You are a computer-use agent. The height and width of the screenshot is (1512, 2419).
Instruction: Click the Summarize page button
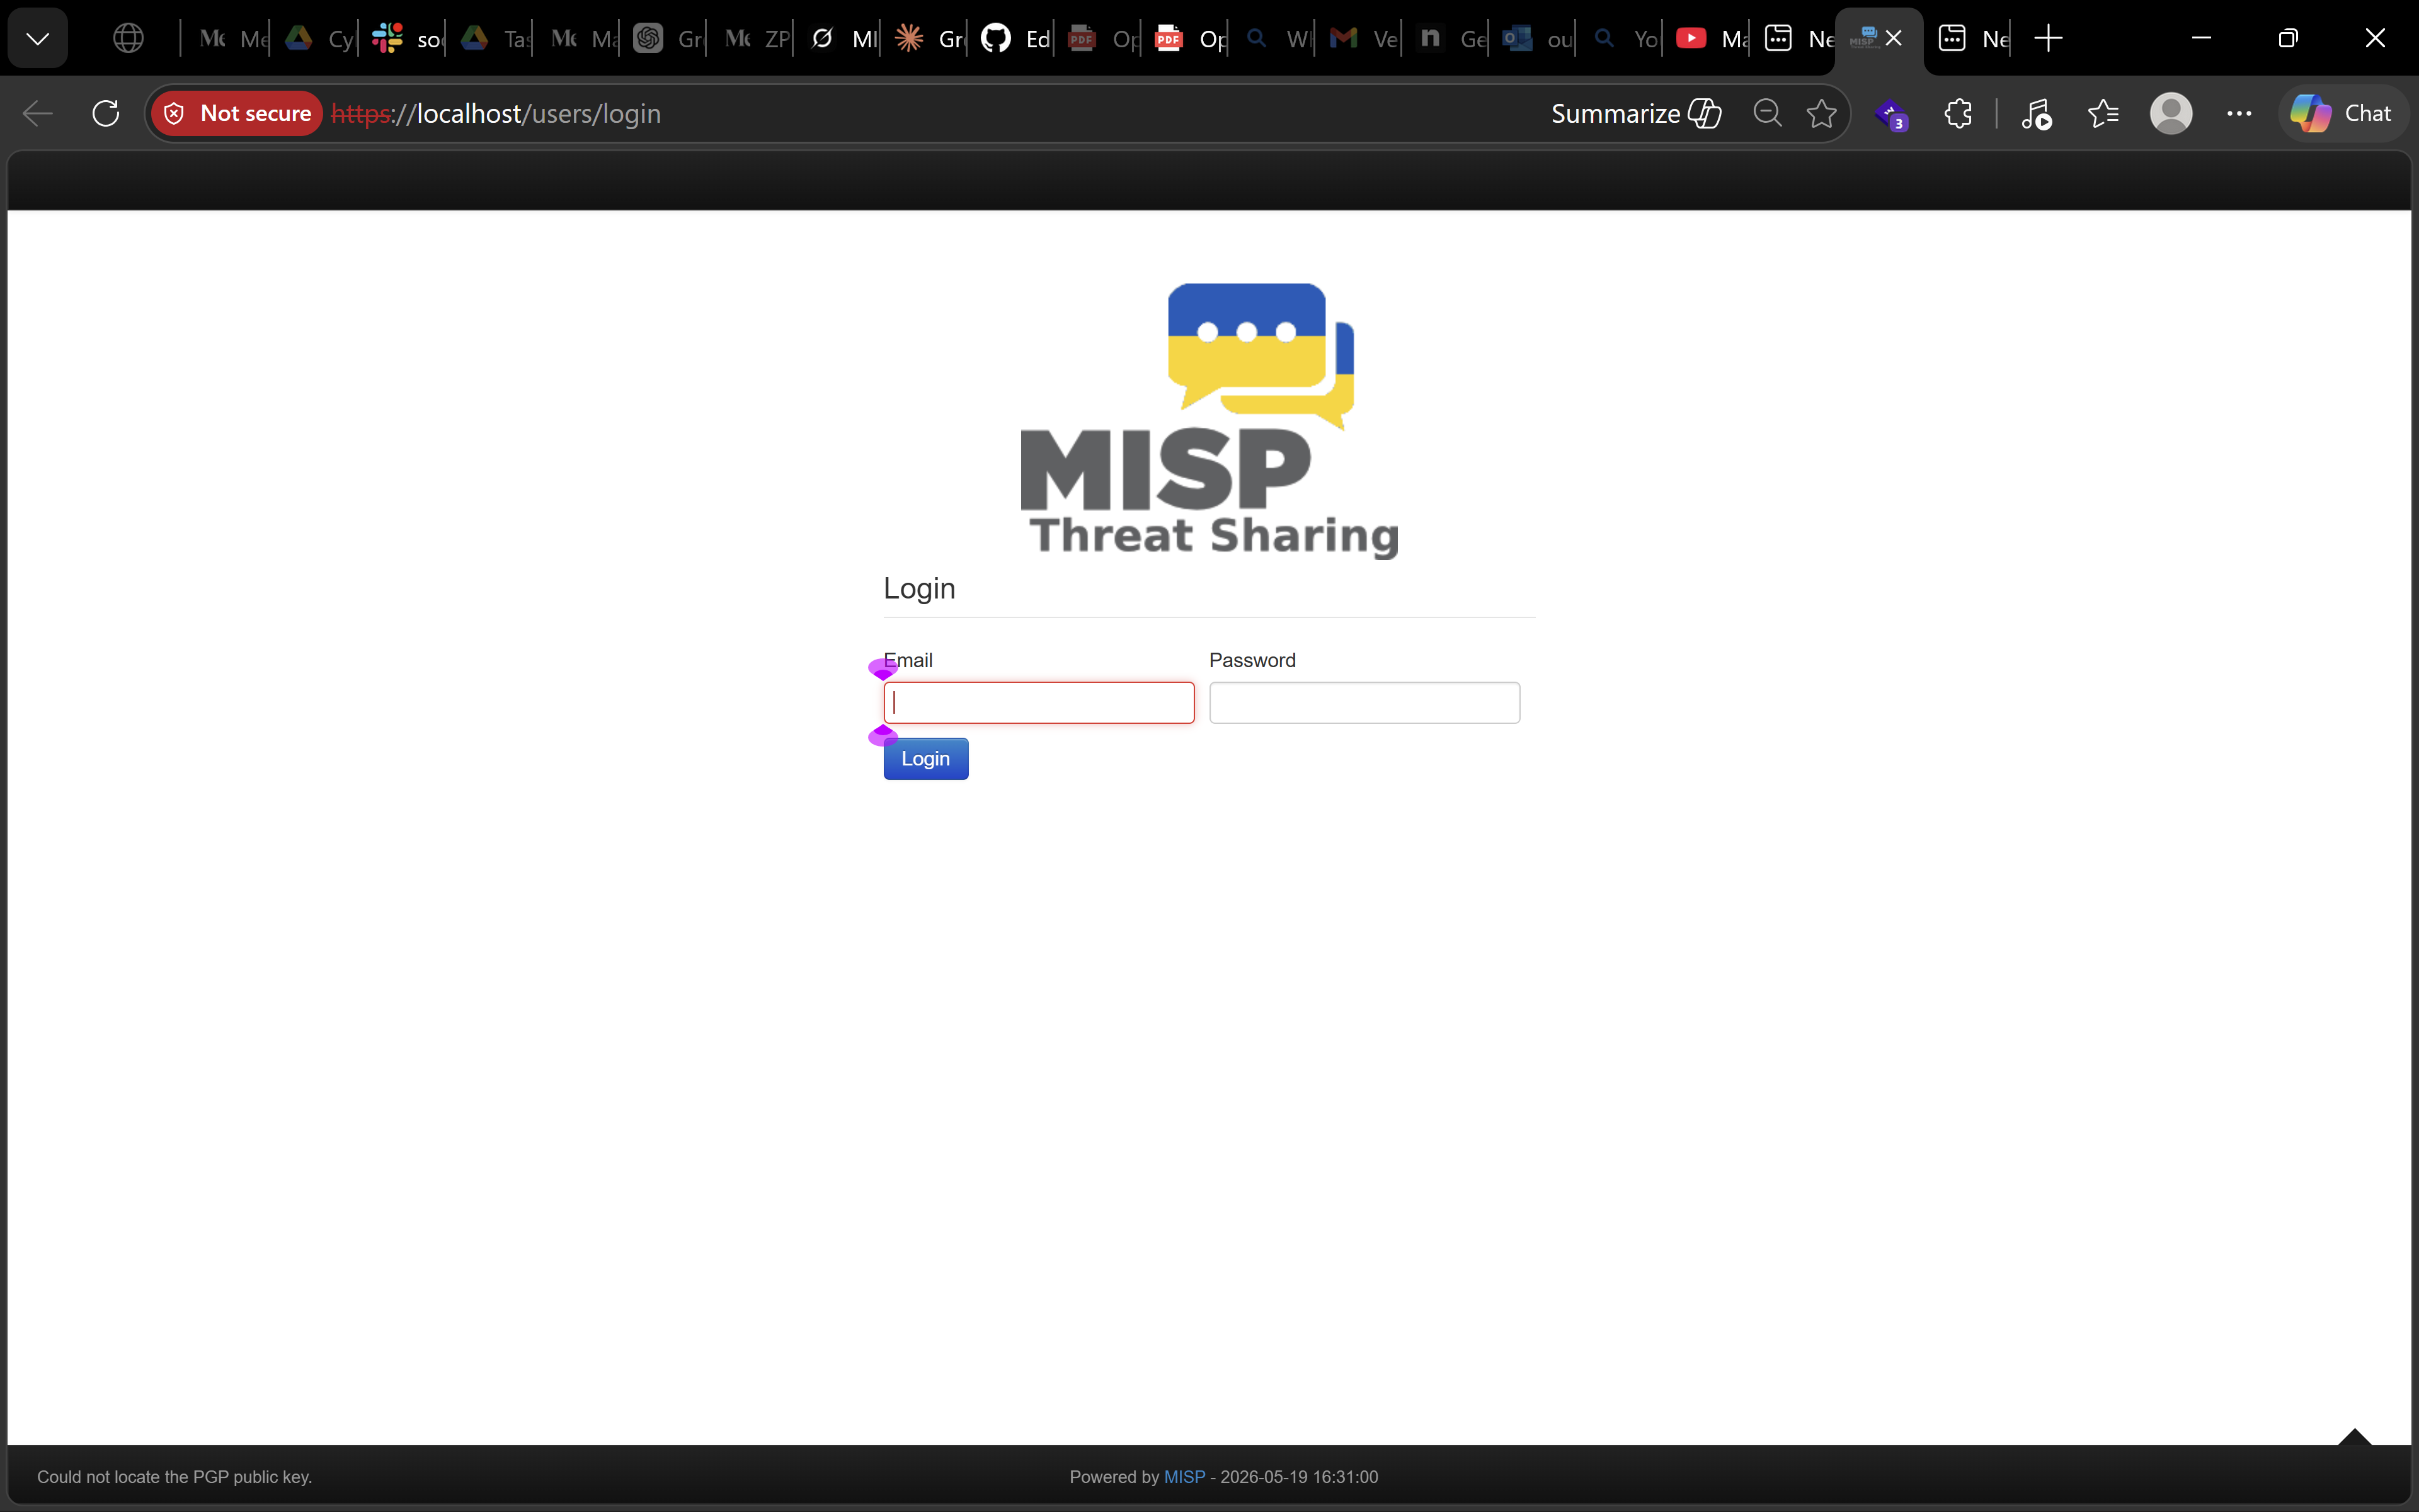1635,113
